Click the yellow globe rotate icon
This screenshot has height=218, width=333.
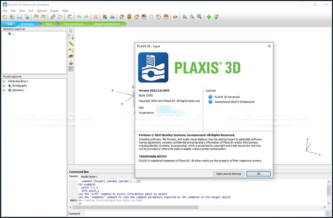[x=216, y=17]
